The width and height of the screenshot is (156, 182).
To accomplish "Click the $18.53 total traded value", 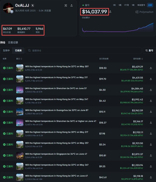I will (103, 68).
